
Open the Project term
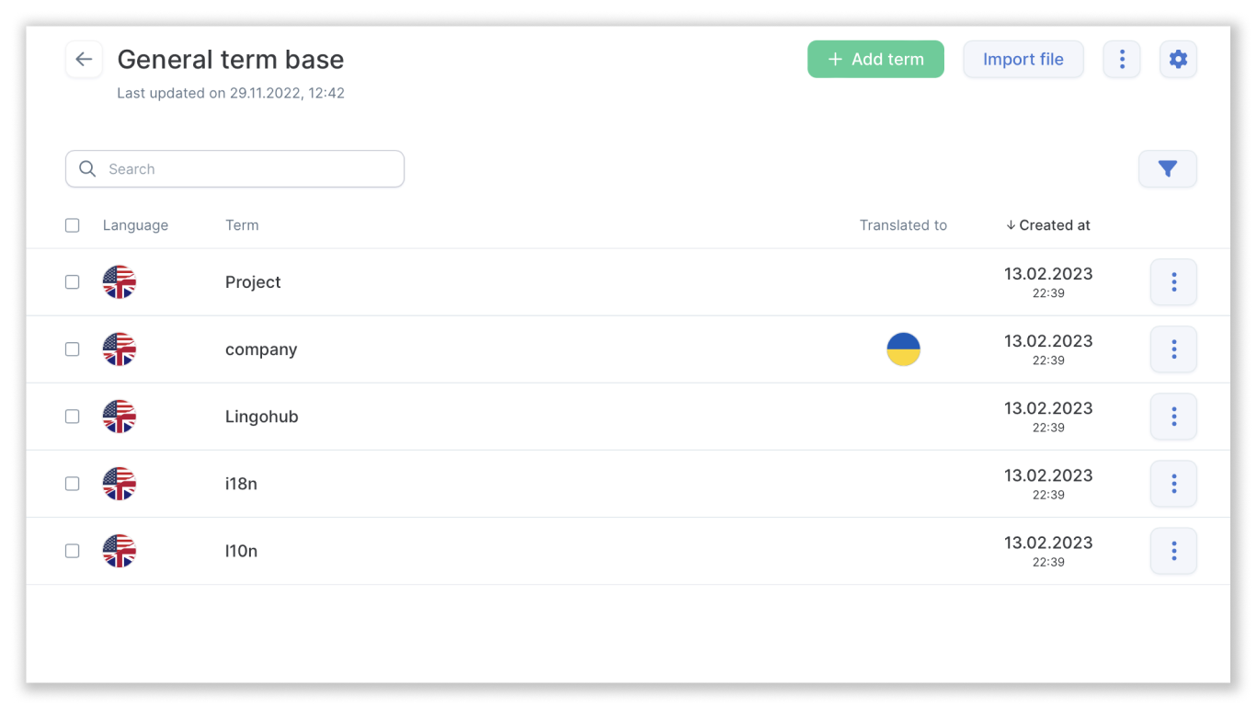pyautogui.click(x=253, y=282)
